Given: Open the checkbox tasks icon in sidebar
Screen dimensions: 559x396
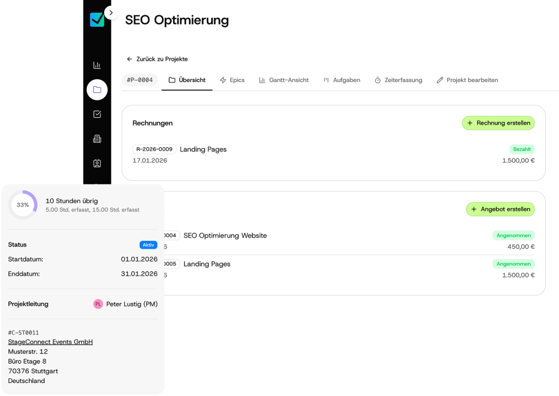Looking at the screenshot, I should pos(97,115).
